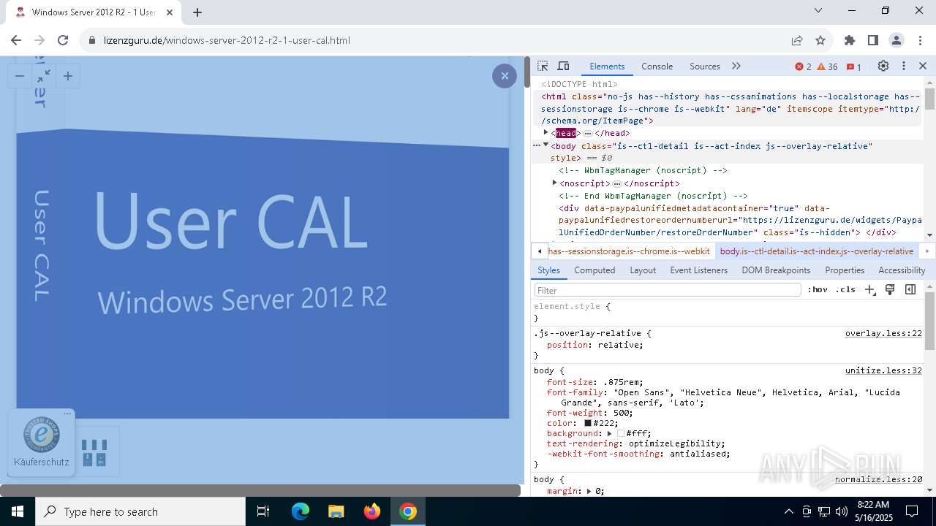Zoom out the product image with minus
Viewport: 936px width, 526px height.
(x=20, y=76)
